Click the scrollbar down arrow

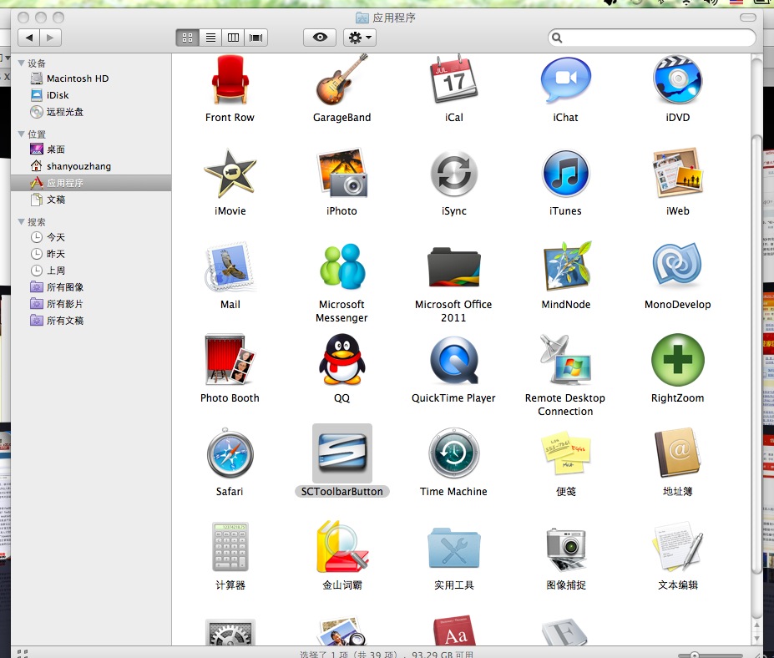tap(756, 639)
